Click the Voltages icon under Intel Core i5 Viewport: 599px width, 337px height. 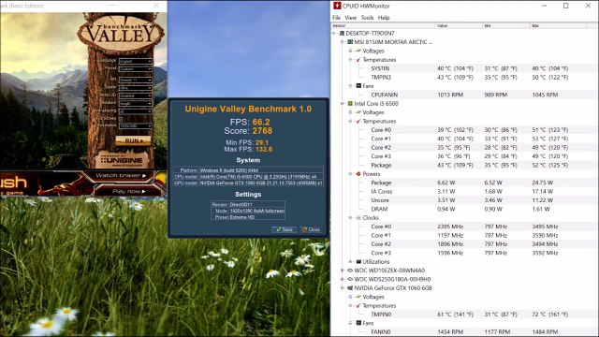[358, 112]
